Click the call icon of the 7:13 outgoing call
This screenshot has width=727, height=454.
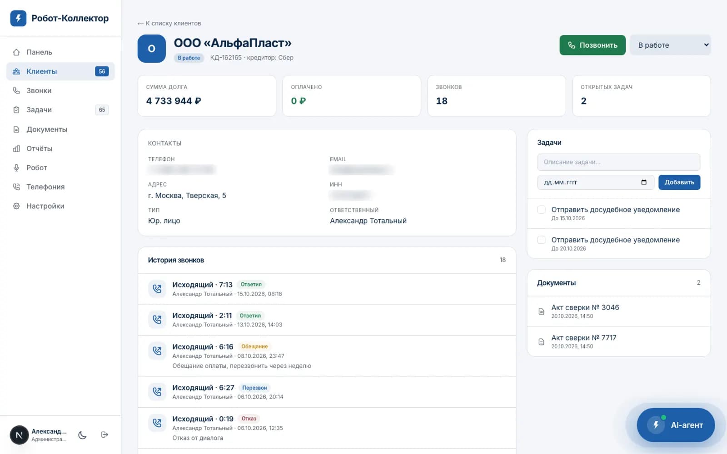coord(157,289)
